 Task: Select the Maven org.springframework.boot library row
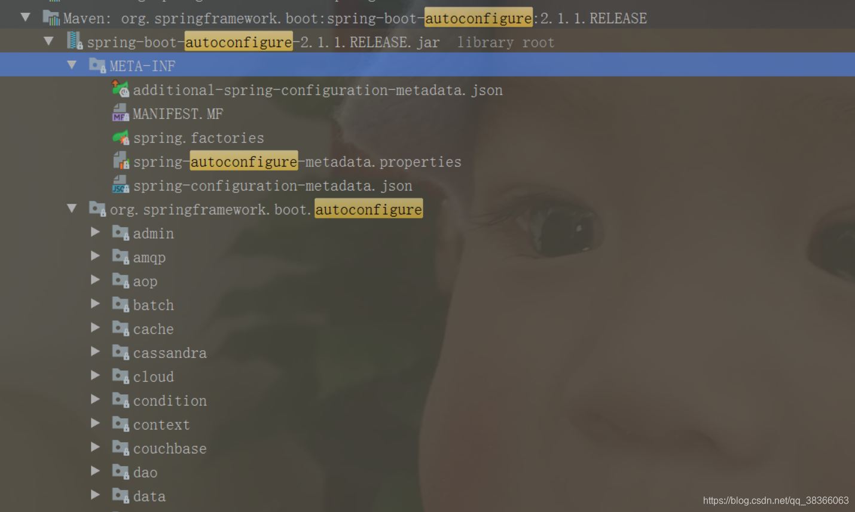pos(355,19)
